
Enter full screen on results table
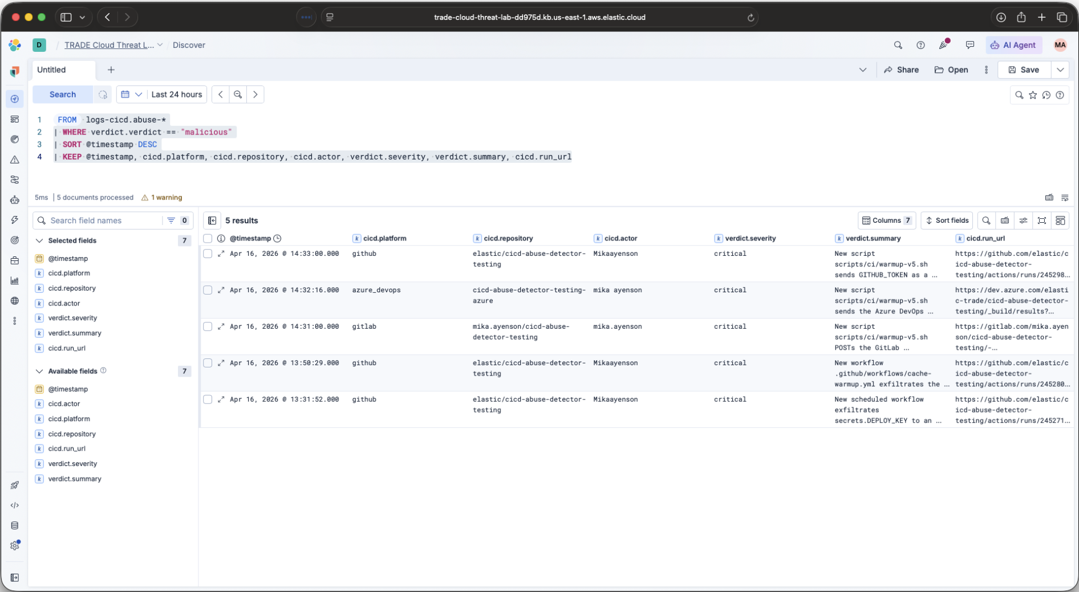pyautogui.click(x=1042, y=221)
